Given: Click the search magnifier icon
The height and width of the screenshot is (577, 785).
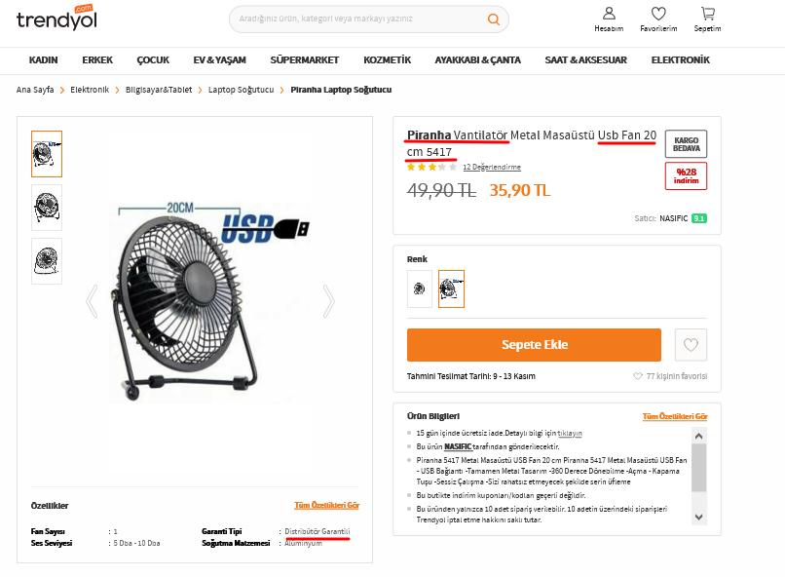Looking at the screenshot, I should click(493, 19).
